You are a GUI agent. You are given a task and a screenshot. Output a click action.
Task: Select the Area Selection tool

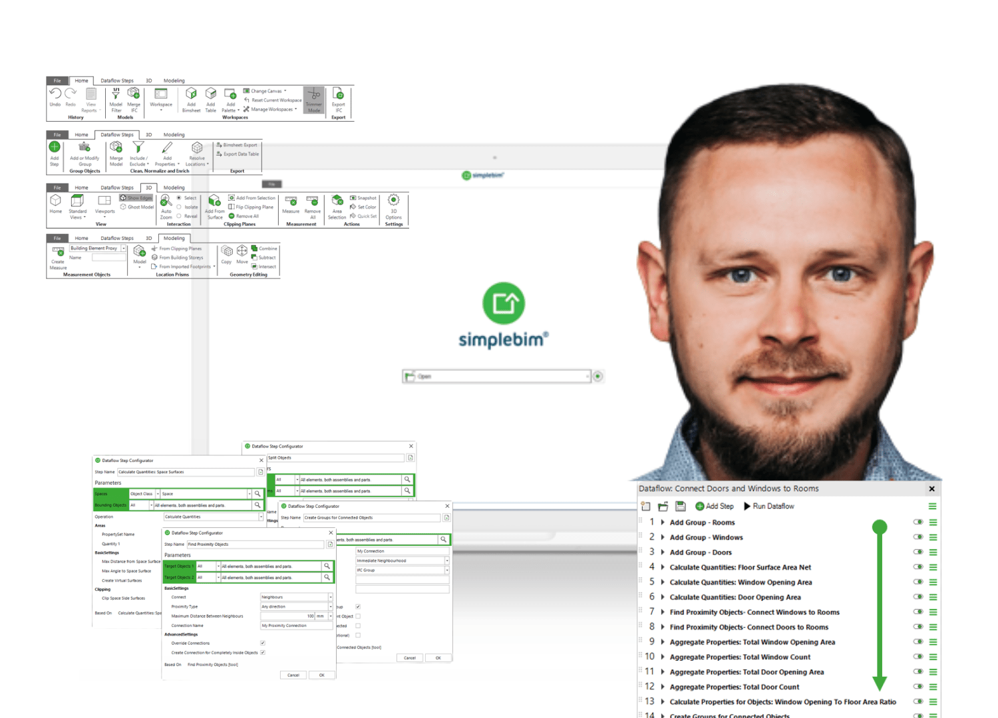(x=337, y=201)
